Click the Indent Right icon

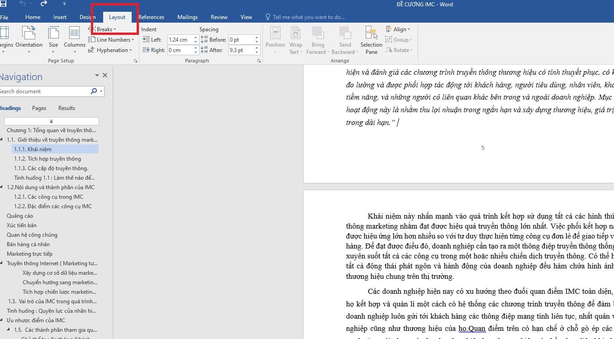tap(146, 50)
